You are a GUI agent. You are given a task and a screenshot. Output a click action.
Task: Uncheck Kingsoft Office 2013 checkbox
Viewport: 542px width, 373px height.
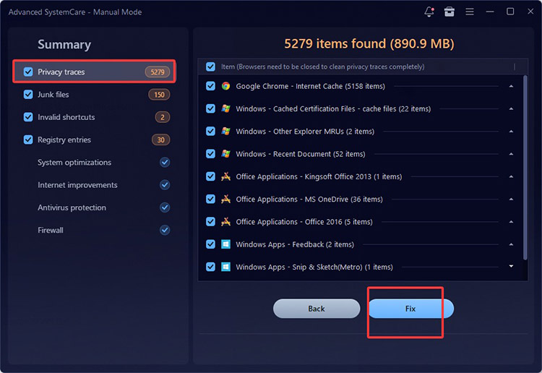[x=210, y=176]
